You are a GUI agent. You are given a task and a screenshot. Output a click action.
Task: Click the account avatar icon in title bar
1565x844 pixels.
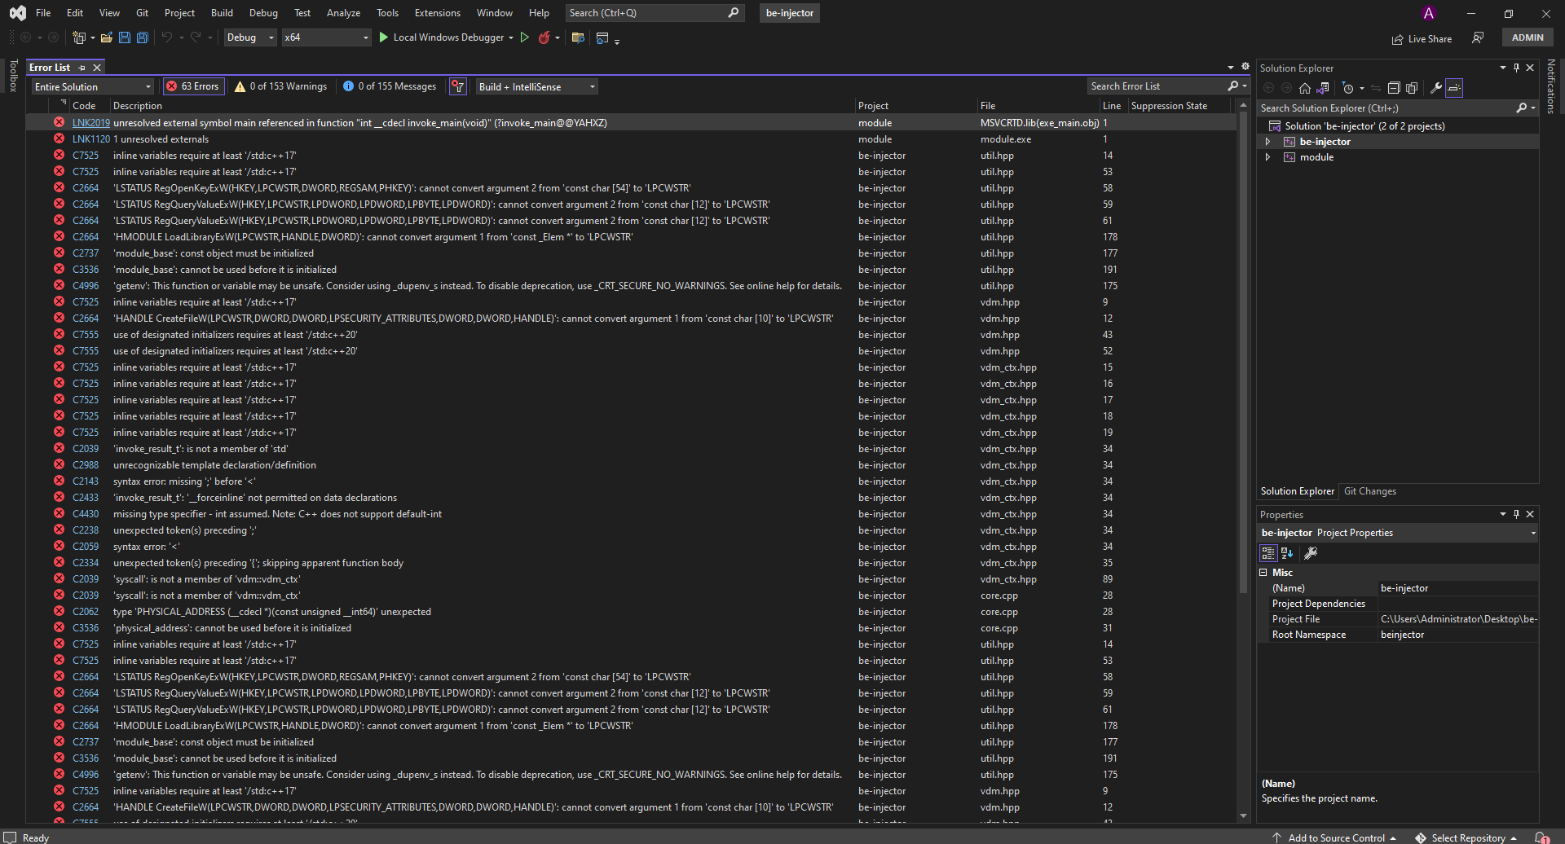(1428, 13)
